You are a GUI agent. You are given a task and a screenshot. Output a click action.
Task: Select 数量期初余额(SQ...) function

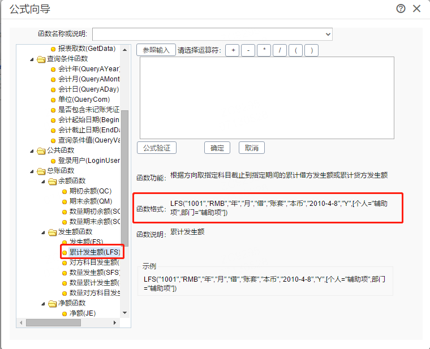[94, 212]
